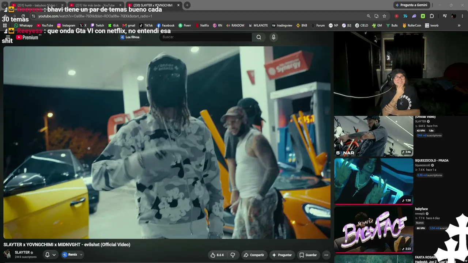Image resolution: width=468 pixels, height=263 pixels.
Task: Open the kworb bookmark
Action: tap(431, 26)
